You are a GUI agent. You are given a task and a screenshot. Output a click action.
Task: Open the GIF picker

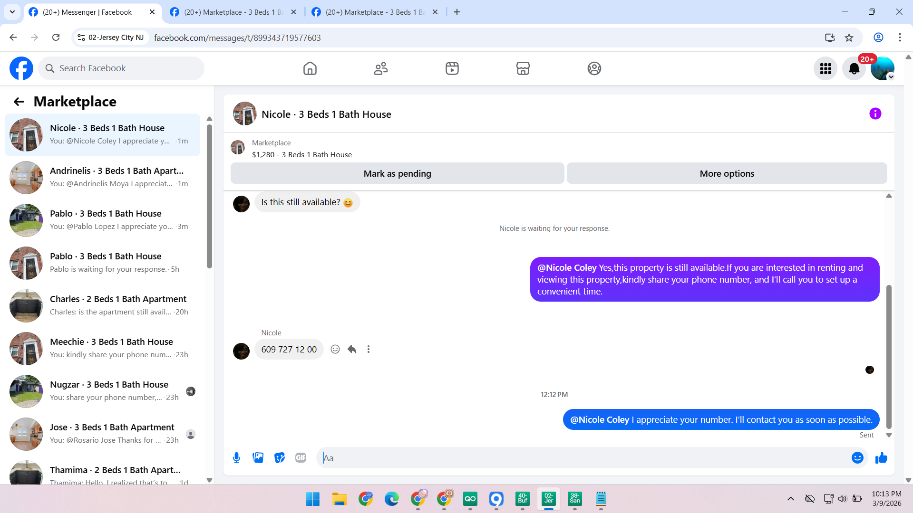tap(301, 457)
